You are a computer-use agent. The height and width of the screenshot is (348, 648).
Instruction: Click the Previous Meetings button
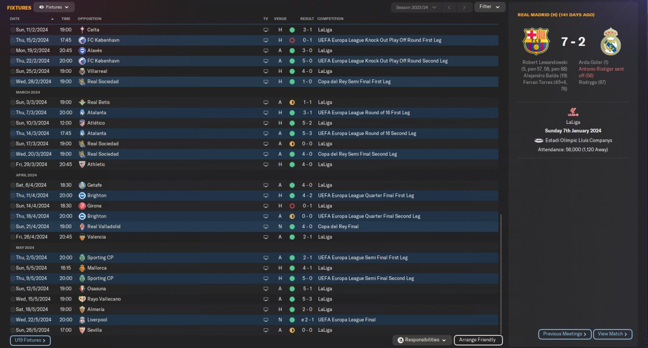point(565,334)
